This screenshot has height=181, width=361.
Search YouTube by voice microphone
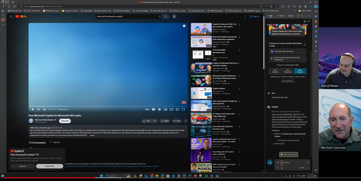pos(174,17)
